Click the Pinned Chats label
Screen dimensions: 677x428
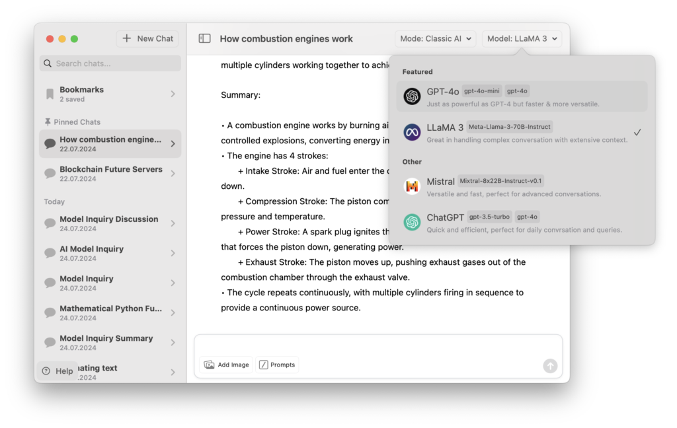point(77,122)
